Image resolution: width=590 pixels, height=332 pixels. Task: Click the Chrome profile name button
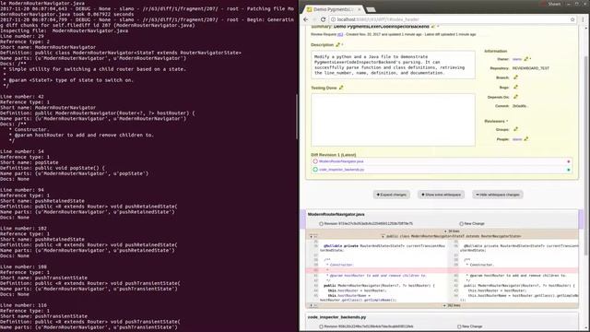point(554,4)
